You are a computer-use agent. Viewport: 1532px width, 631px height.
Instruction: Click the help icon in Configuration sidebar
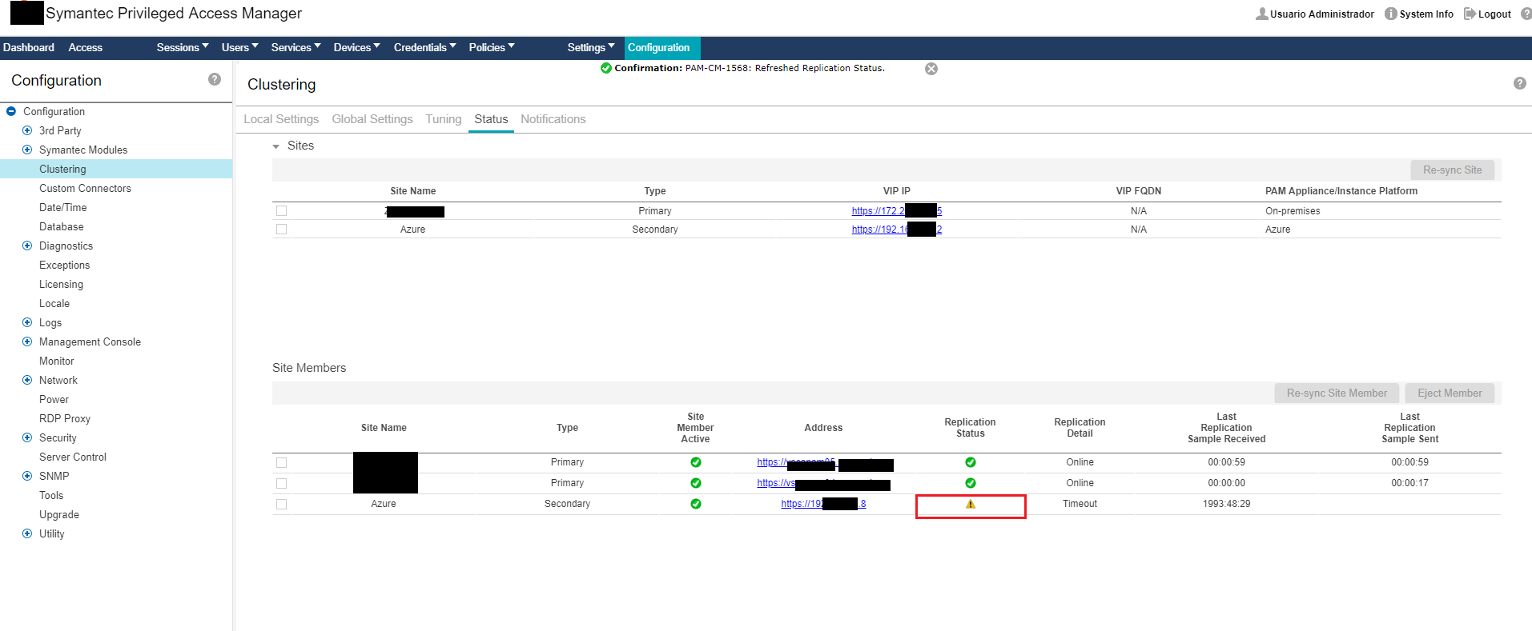215,79
